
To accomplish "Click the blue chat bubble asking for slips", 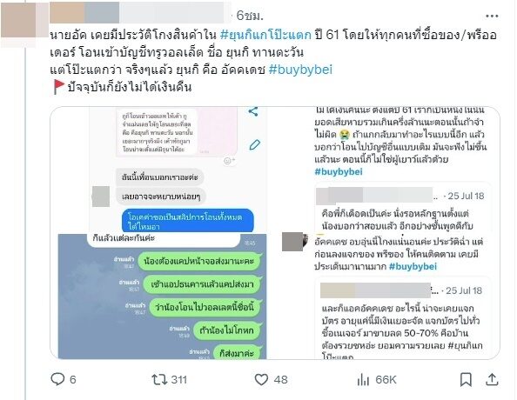I will [188, 221].
